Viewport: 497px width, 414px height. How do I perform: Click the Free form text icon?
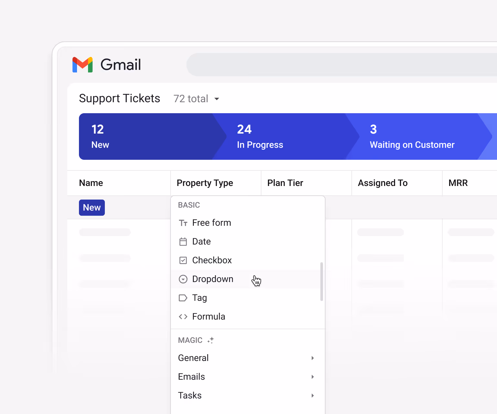183,223
